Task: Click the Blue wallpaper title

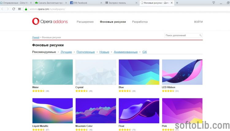Action: coord(121,87)
